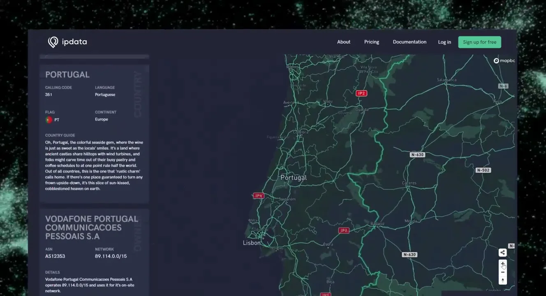Click the IP2 shield near Guarda
The width and height of the screenshot is (546, 296).
(361, 93)
